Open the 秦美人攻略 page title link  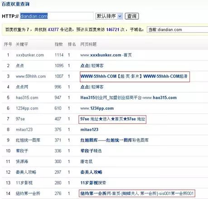(91, 172)
